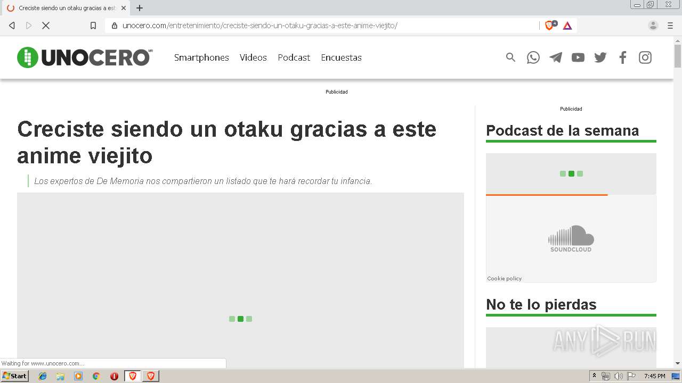This screenshot has height=383, width=682.
Task: Launch Opera from the taskbar
Action: [x=114, y=376]
